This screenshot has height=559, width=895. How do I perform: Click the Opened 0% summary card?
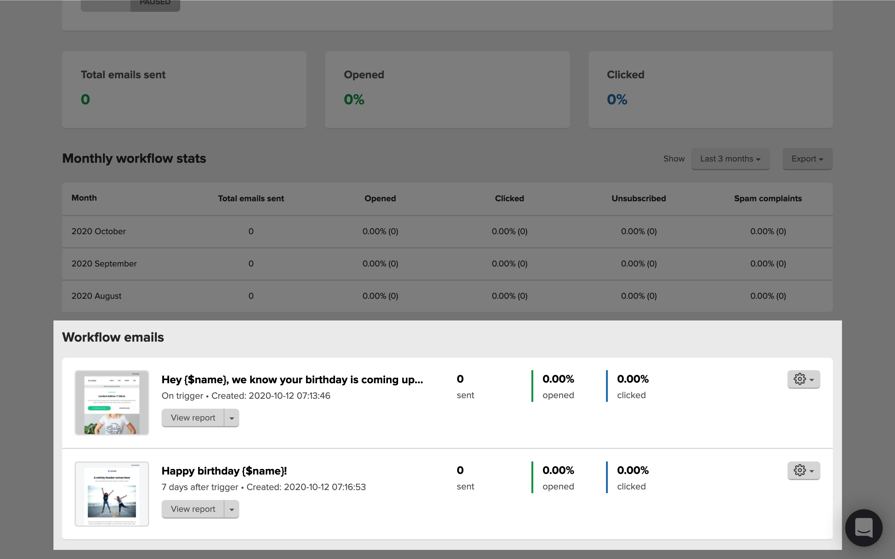coord(447,90)
